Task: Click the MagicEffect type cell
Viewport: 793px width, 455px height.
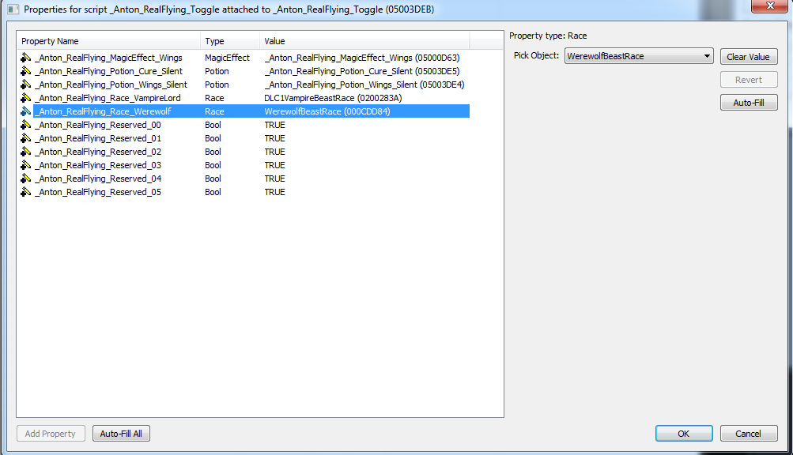Action: click(227, 58)
